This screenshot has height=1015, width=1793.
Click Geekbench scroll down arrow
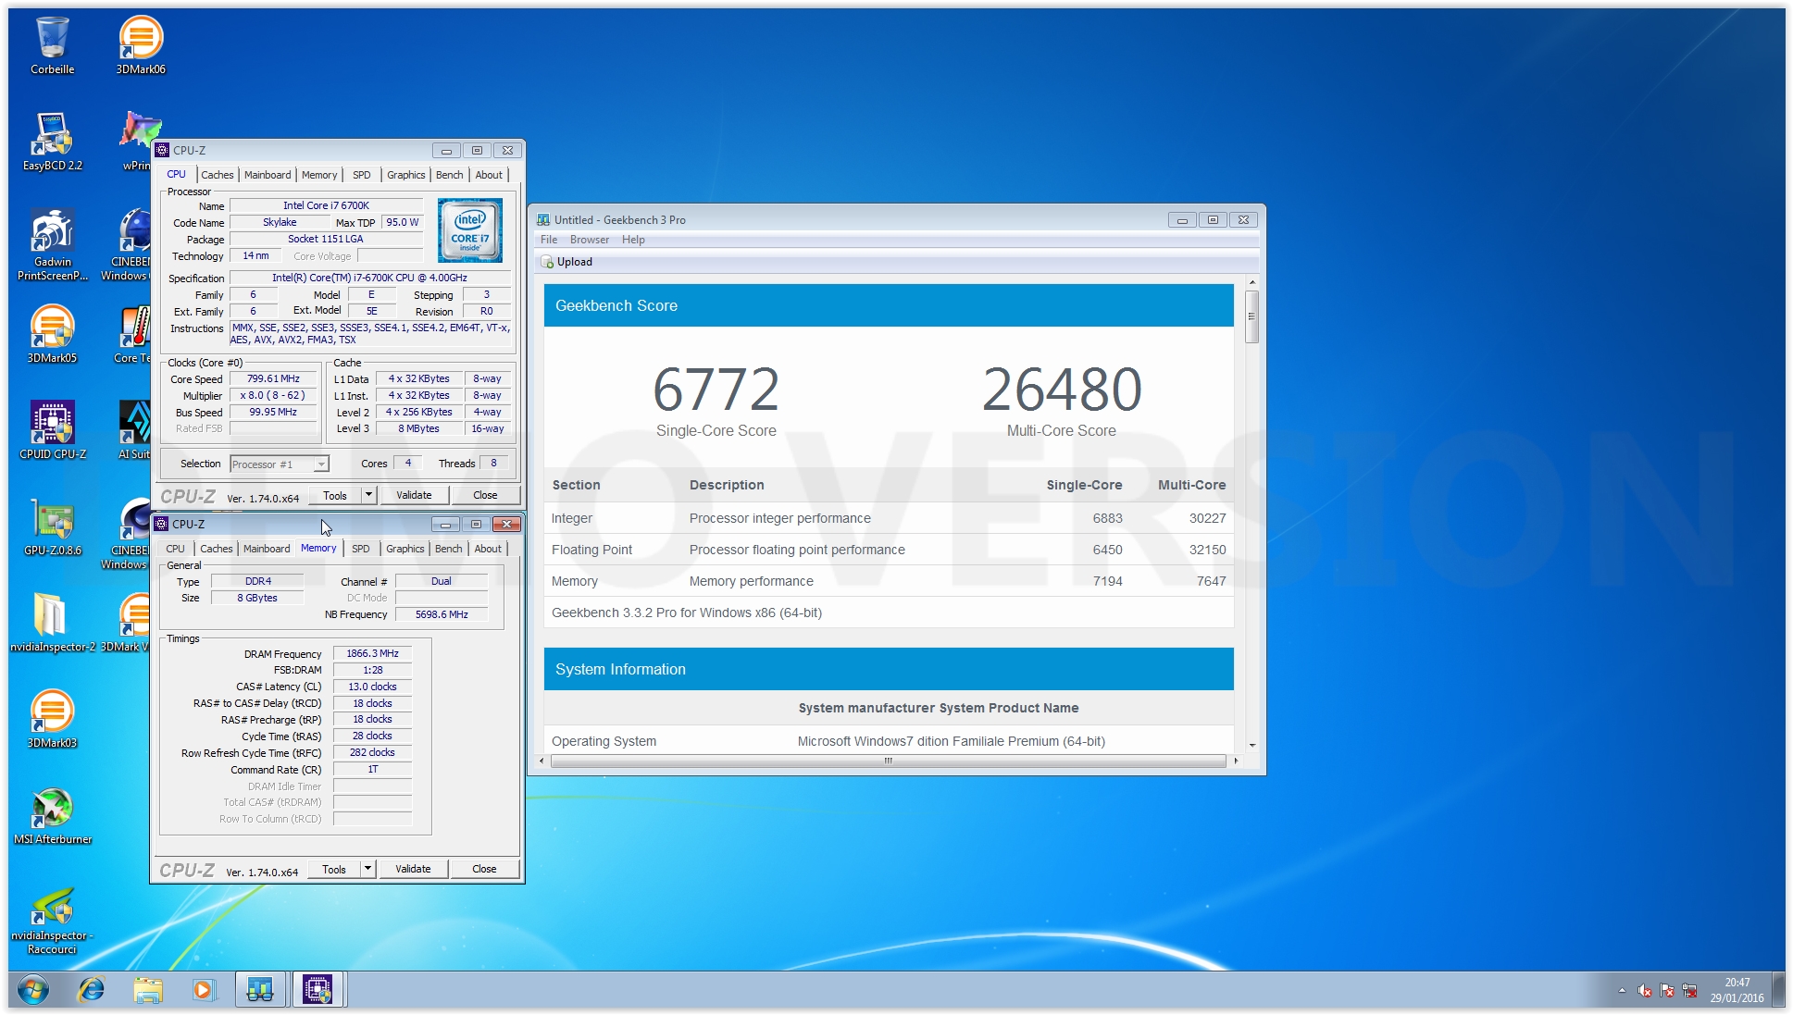pos(1251,745)
